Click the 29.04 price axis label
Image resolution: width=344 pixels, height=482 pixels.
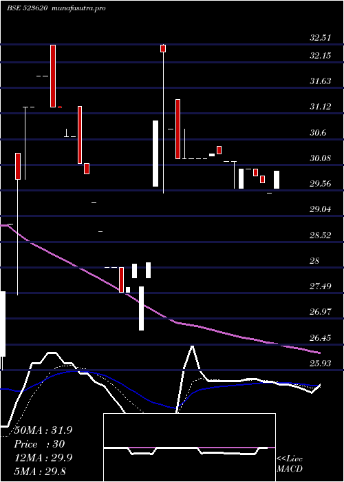(x=321, y=209)
